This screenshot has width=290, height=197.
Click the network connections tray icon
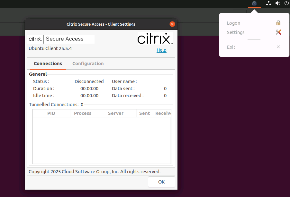coord(268,3)
